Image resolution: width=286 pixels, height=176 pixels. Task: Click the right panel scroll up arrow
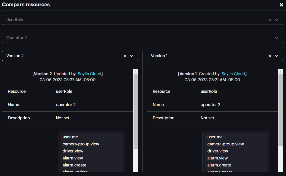[x=280, y=72]
